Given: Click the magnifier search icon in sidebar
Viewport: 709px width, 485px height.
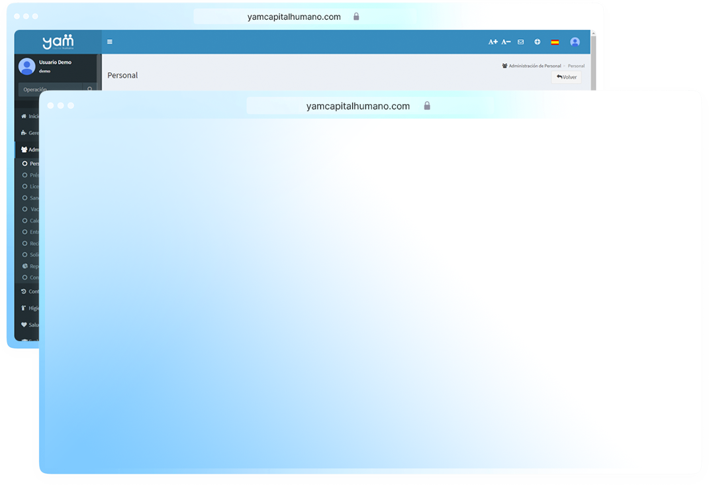Looking at the screenshot, I should (89, 89).
